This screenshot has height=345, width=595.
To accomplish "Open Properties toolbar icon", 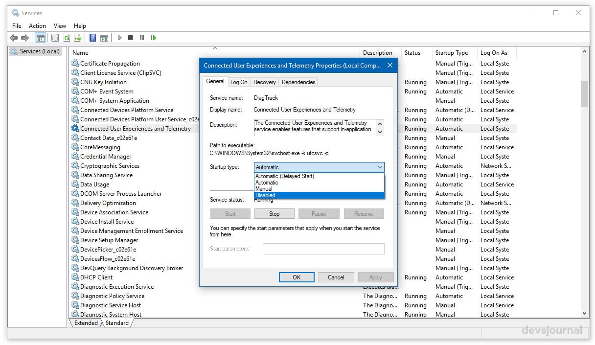I will [x=55, y=38].
